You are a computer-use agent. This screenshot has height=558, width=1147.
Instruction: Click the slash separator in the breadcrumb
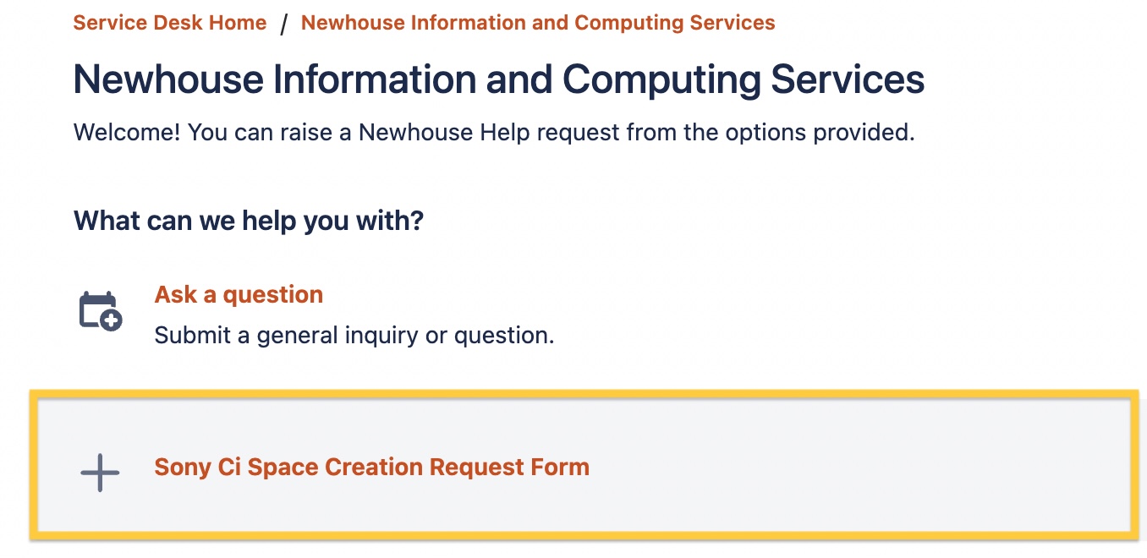pos(284,24)
